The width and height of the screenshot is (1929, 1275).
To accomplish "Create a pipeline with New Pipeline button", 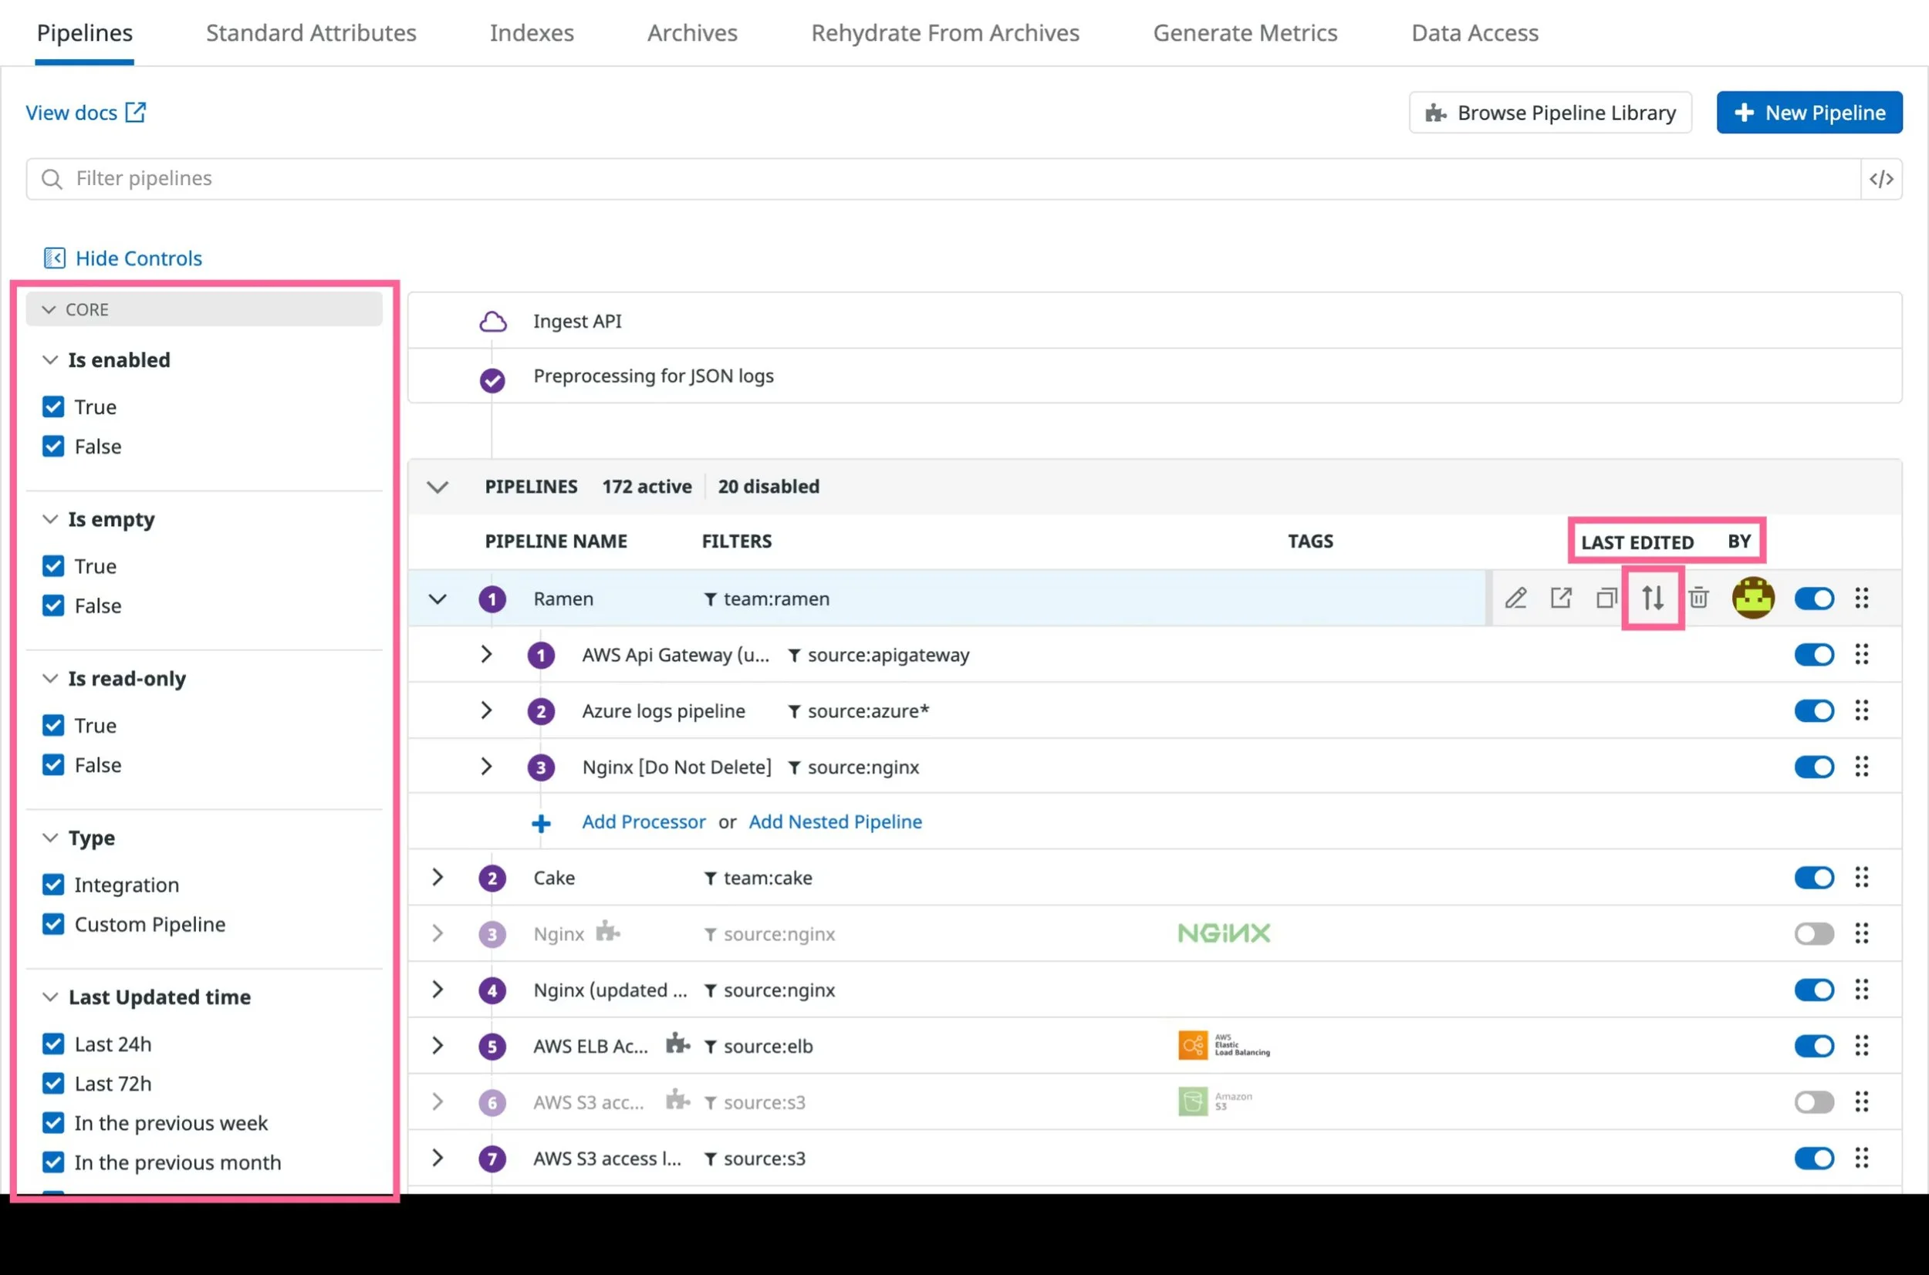I will [1809, 112].
